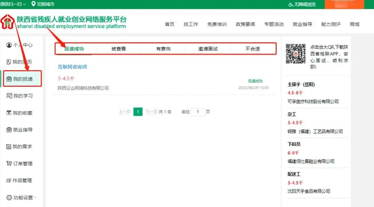Open 我的收藏 from the sidebar
Viewport: 374px width, 207px height.
pyautogui.click(x=19, y=112)
